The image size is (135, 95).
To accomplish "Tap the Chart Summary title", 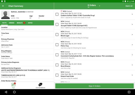I will click(x=16, y=6).
